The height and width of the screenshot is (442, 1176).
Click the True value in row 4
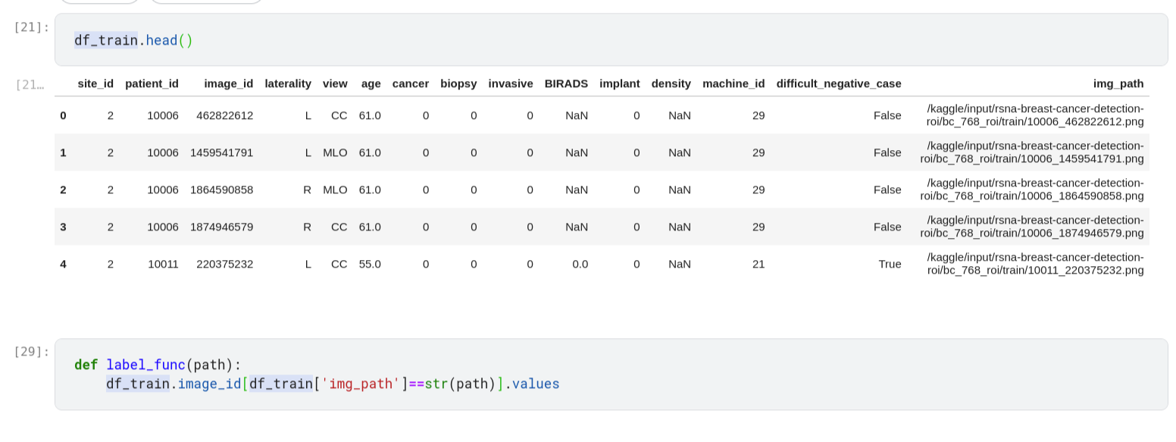pos(890,264)
